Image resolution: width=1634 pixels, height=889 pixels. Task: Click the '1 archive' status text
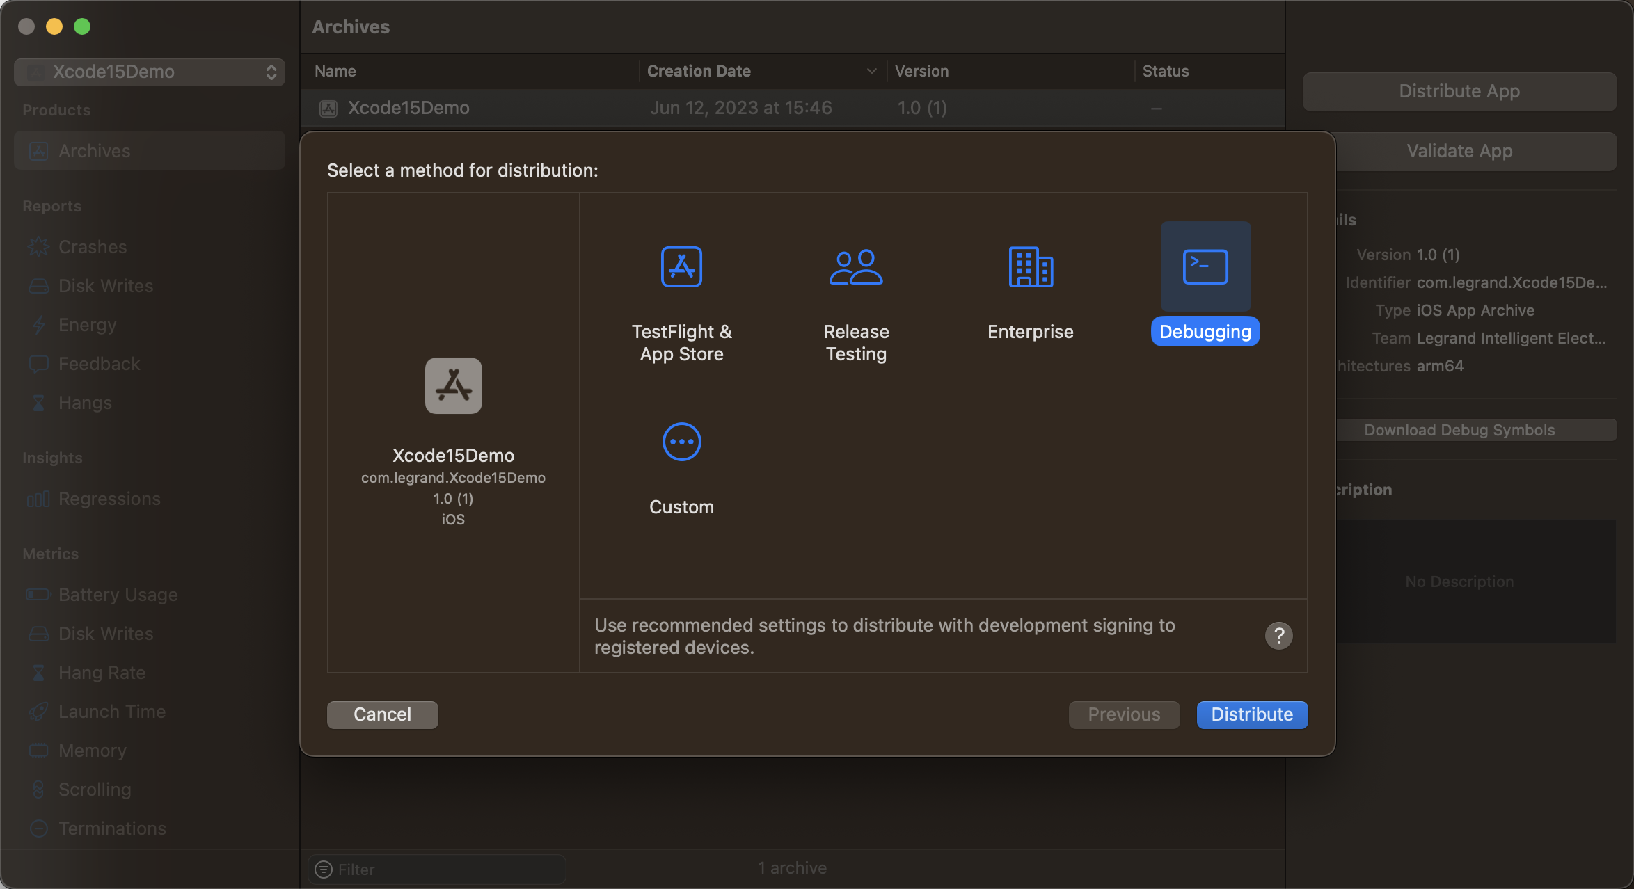[792, 867]
